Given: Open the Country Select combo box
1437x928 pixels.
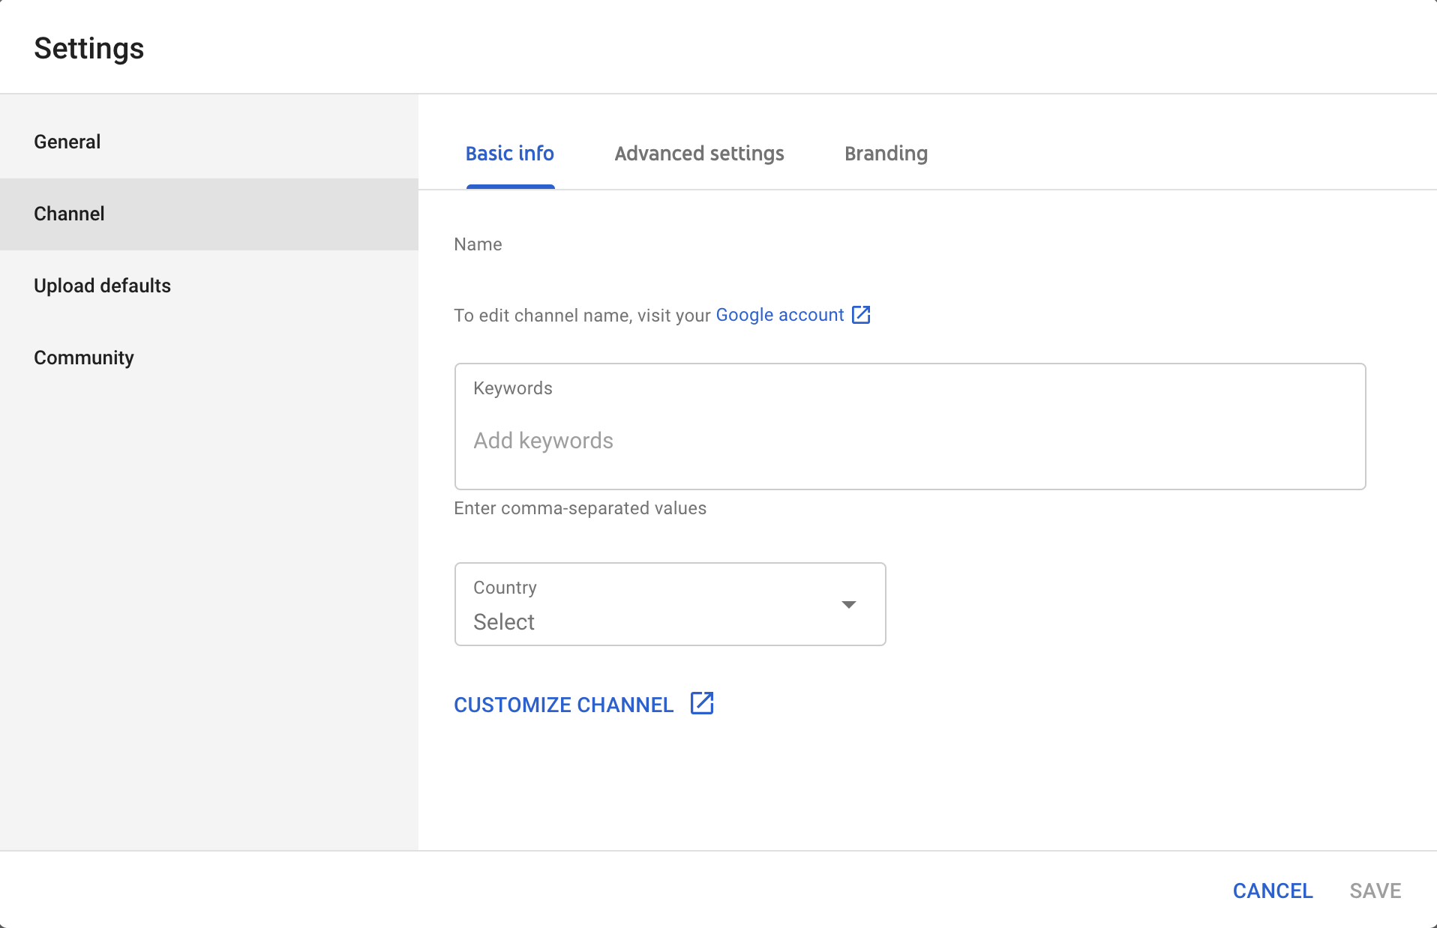Looking at the screenshot, I should pos(670,604).
